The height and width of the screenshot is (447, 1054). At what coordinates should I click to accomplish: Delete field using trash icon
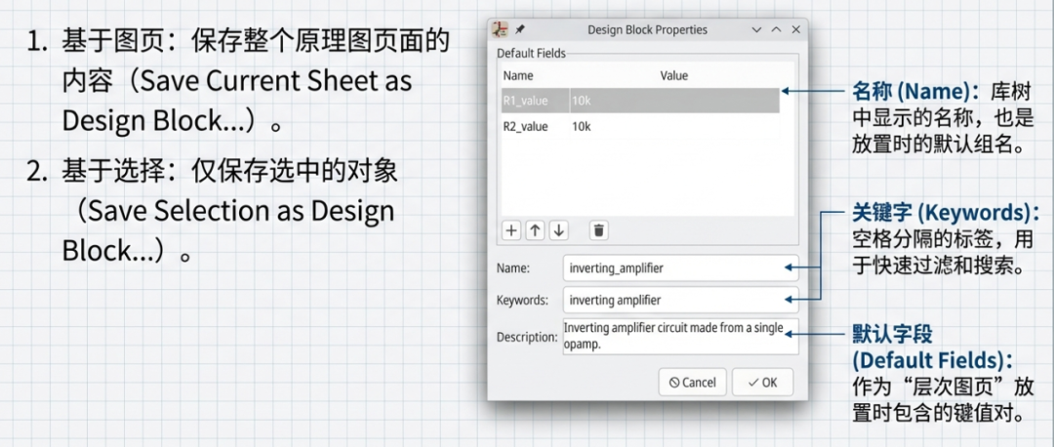pyautogui.click(x=599, y=230)
